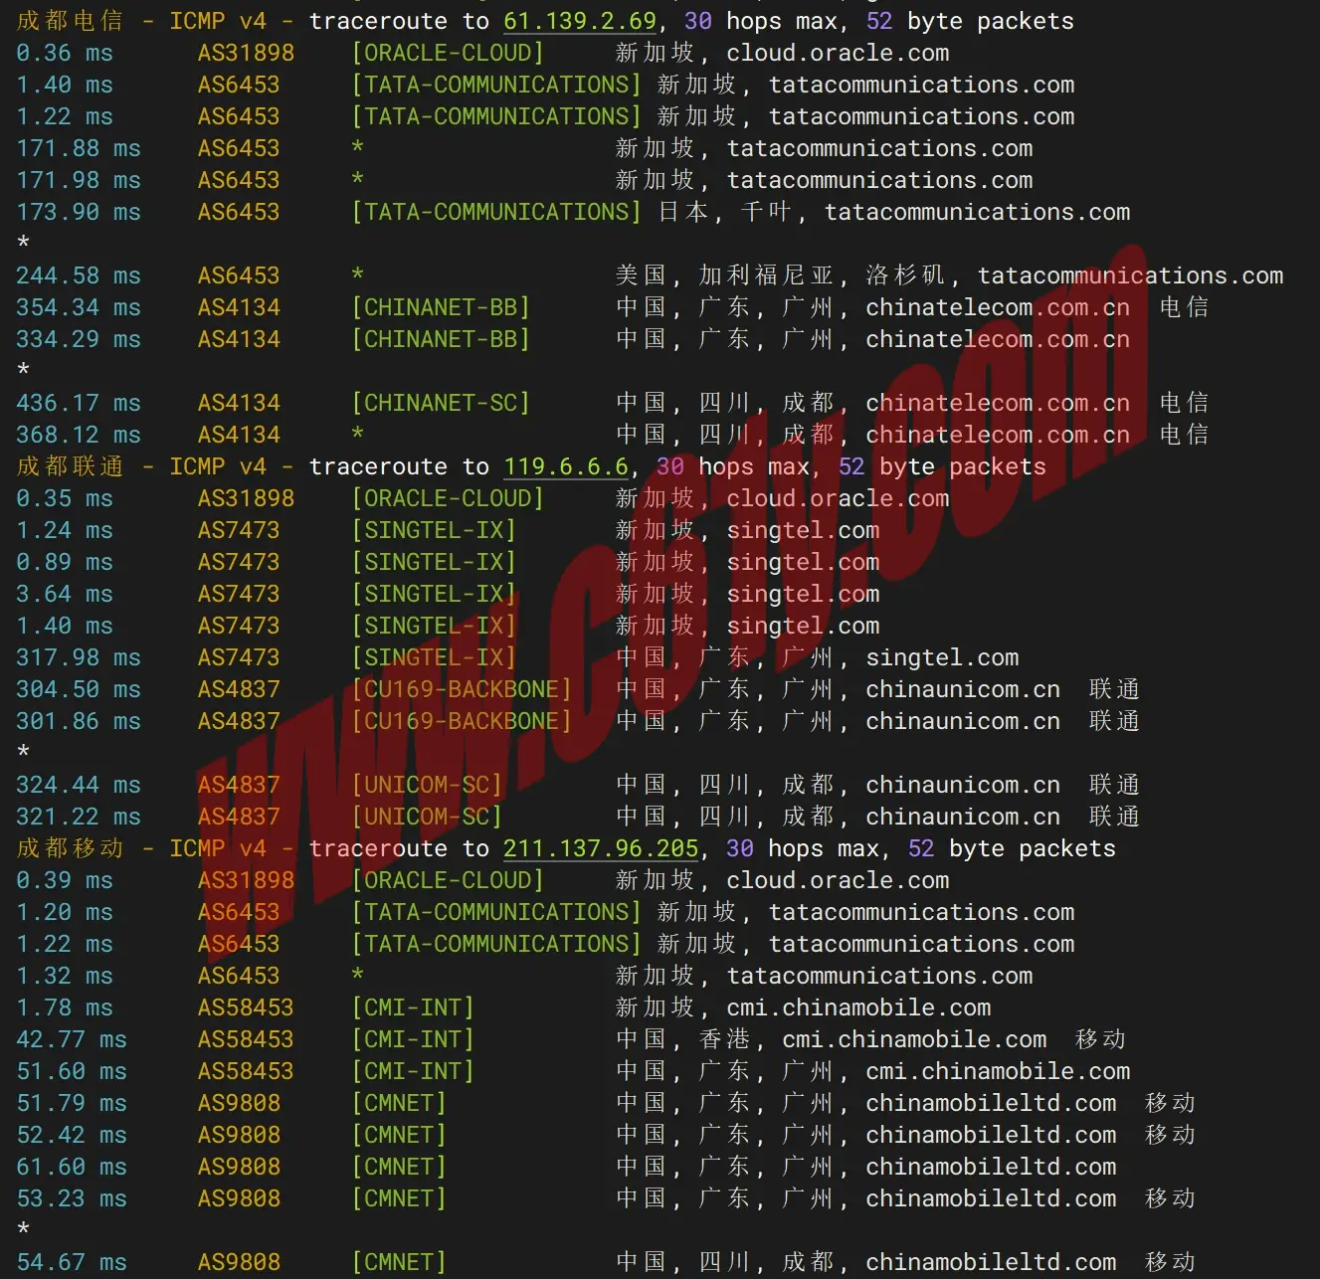
Task: Select chinamobileltd.com in the 53.23 ms row
Action: (x=991, y=1198)
